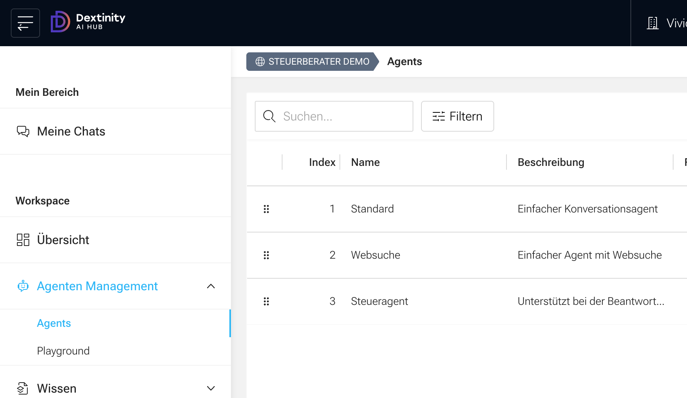Expand the Wissen section chevron

tap(211, 388)
